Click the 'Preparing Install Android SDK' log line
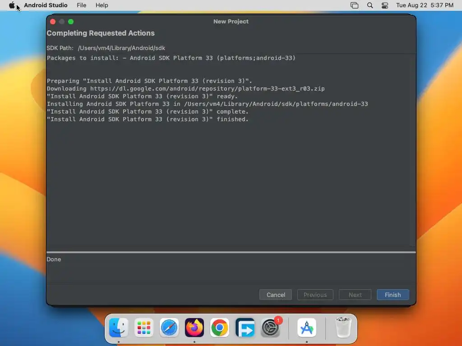 click(x=149, y=81)
